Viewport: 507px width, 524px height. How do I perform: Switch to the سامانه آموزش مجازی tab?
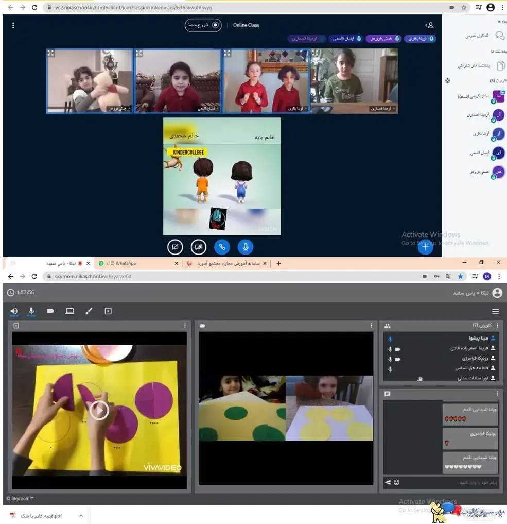pos(228,263)
